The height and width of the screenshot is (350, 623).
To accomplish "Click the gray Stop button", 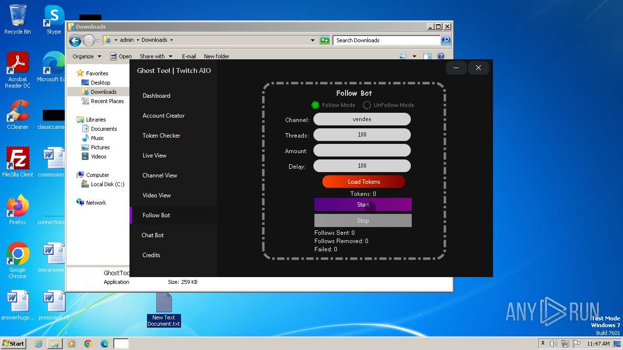I will 363,221.
